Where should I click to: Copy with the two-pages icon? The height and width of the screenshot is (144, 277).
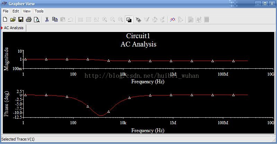point(55,19)
